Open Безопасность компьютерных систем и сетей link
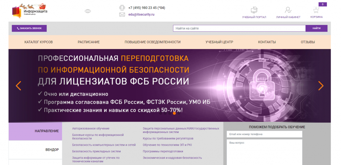Viewport: 341px width, 165px height. click(x=104, y=145)
